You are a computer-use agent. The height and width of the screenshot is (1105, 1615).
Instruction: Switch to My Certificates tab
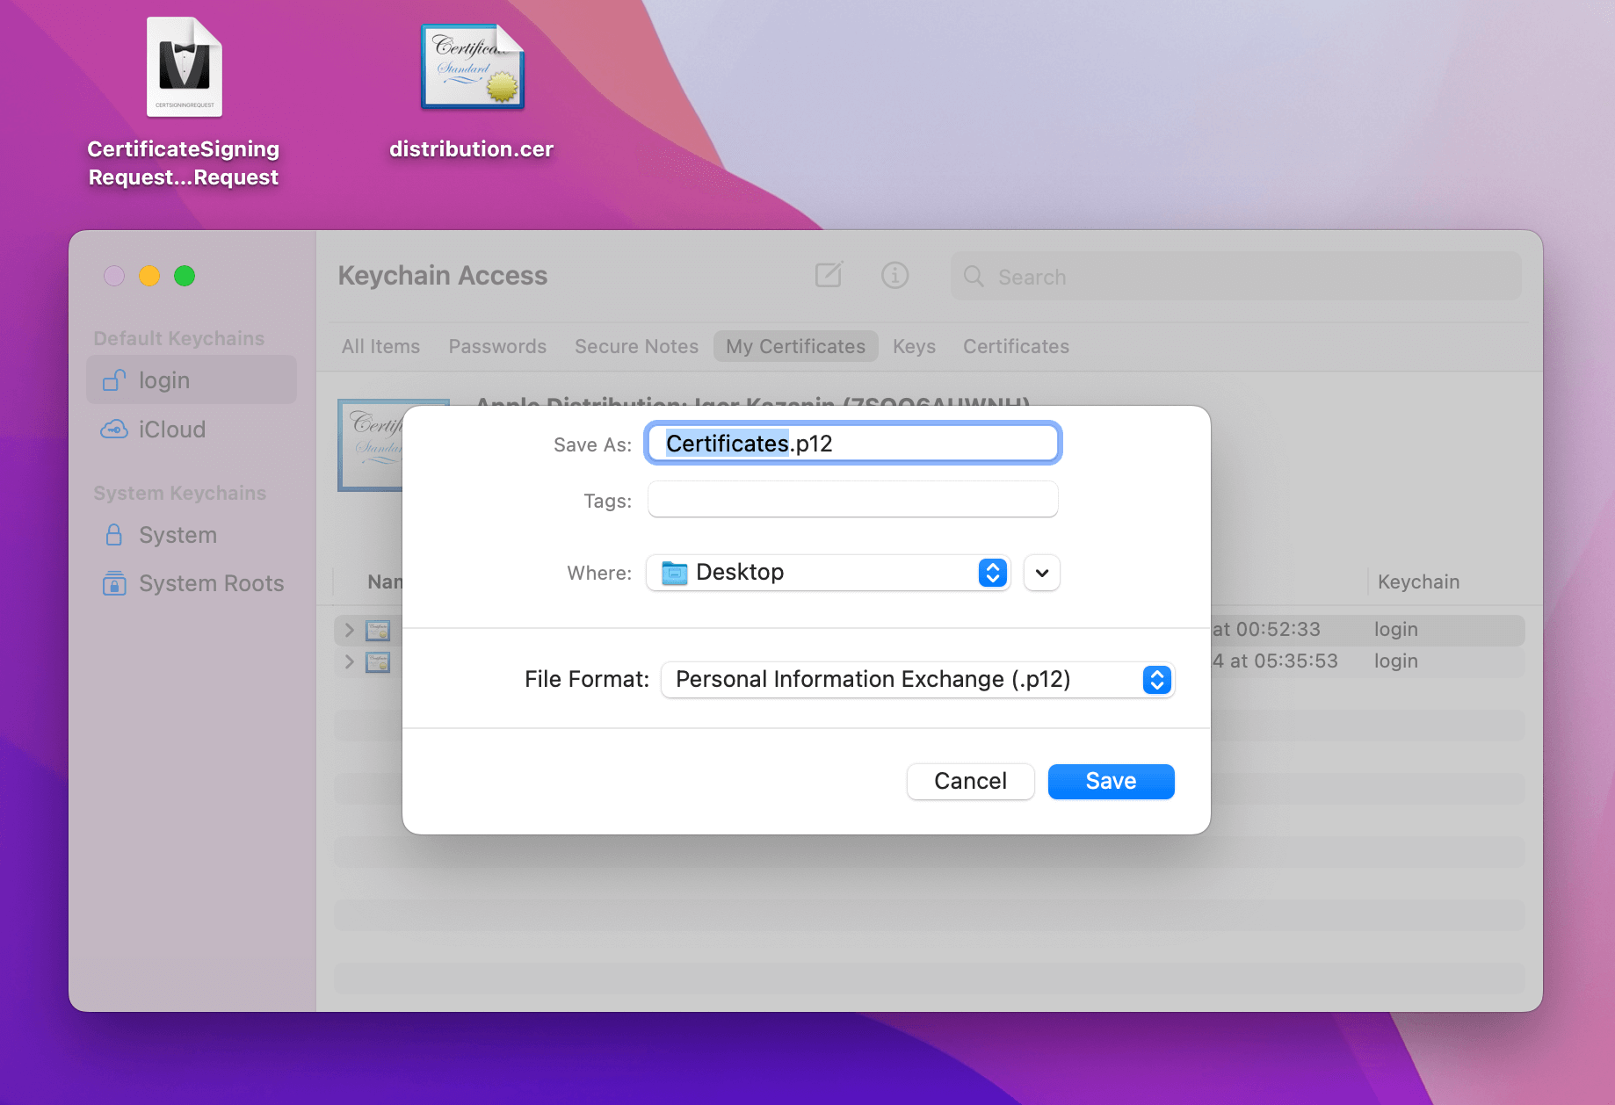coord(795,346)
